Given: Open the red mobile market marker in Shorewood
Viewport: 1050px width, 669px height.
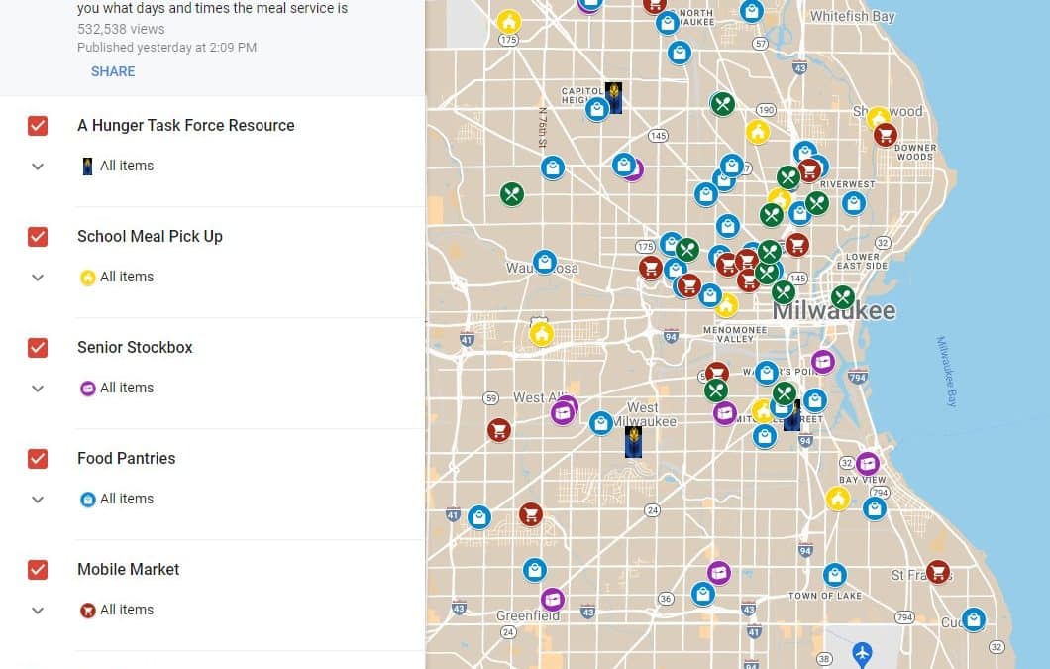Looking at the screenshot, I should pyautogui.click(x=886, y=135).
